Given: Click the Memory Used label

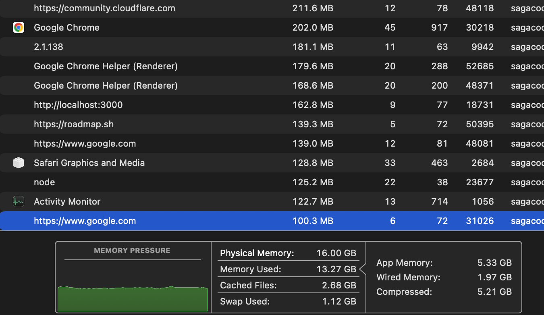Looking at the screenshot, I should click(x=251, y=269).
